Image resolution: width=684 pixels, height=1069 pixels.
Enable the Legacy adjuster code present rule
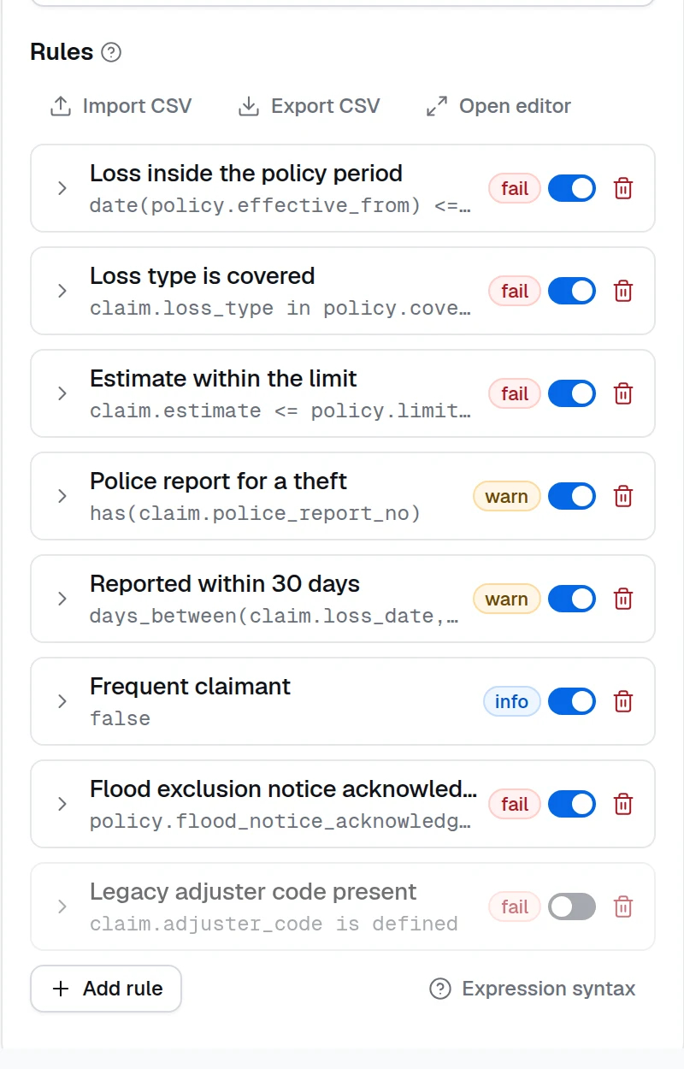click(571, 907)
